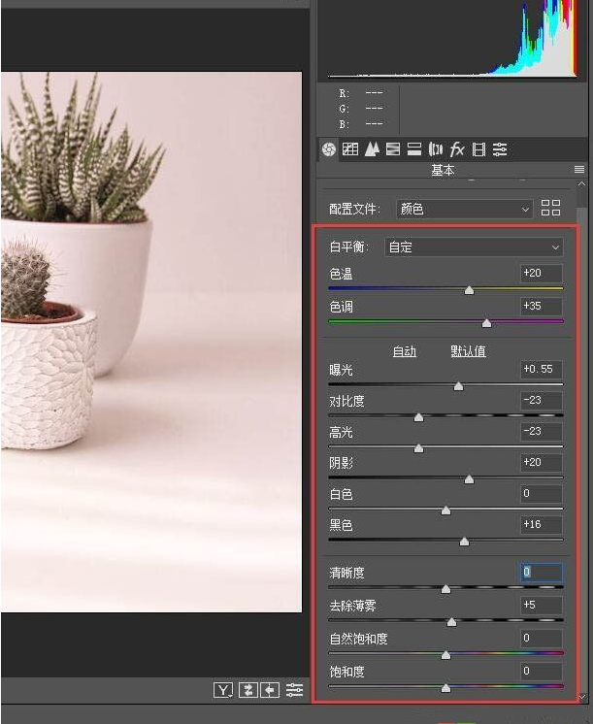Select the HSL Adjustments panel icon
The height and width of the screenshot is (724, 593).
[x=392, y=149]
